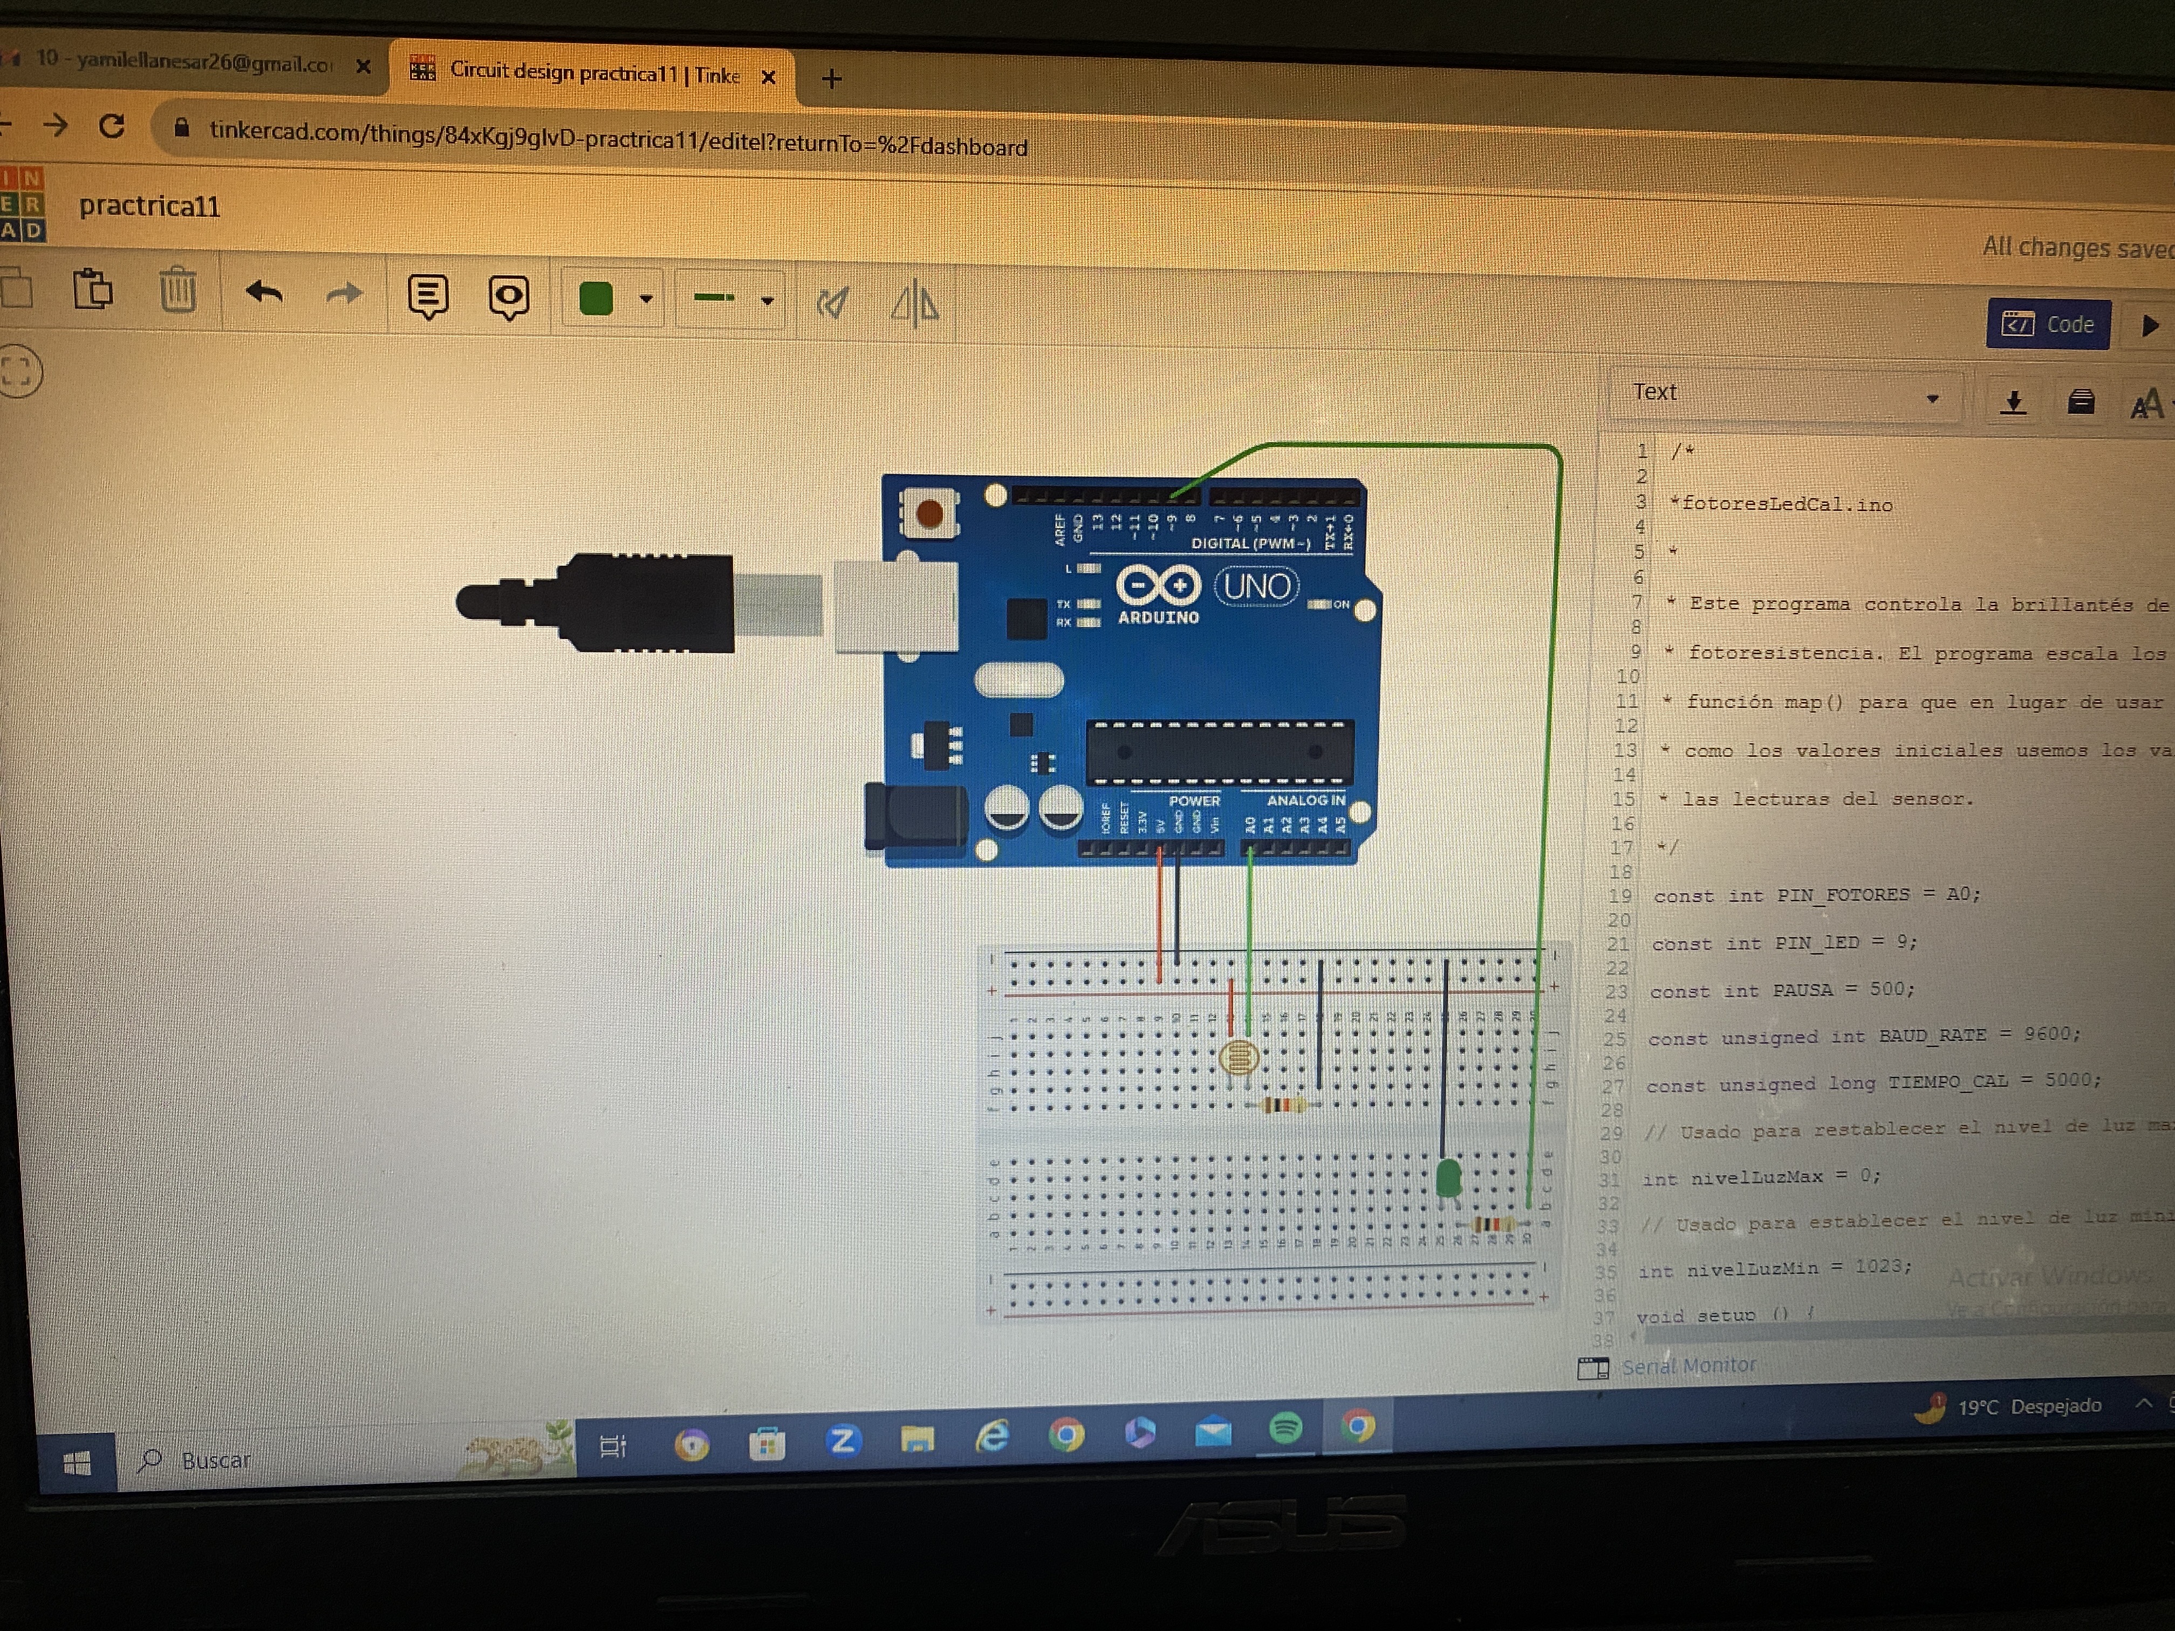This screenshot has width=2175, height=1631.
Task: Open the libraries icon in code panel
Action: [2081, 401]
